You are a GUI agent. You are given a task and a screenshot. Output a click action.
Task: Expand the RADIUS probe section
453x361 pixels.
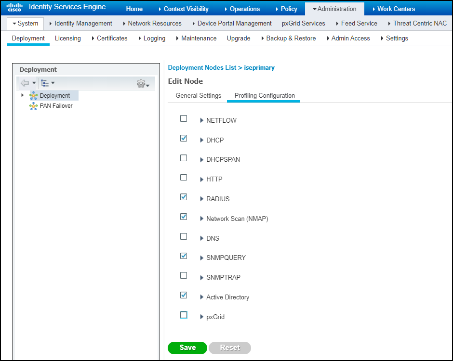[202, 199]
